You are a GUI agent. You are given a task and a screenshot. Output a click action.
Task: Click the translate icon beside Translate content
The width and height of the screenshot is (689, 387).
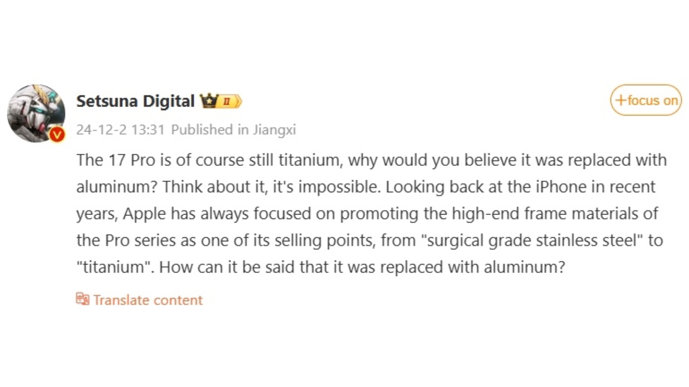(x=82, y=299)
